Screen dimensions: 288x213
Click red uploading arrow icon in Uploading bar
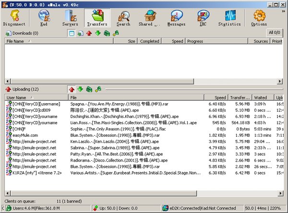click(72, 89)
